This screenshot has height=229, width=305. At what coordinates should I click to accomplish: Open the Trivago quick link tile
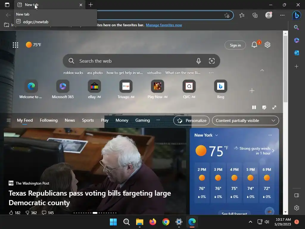(126, 89)
